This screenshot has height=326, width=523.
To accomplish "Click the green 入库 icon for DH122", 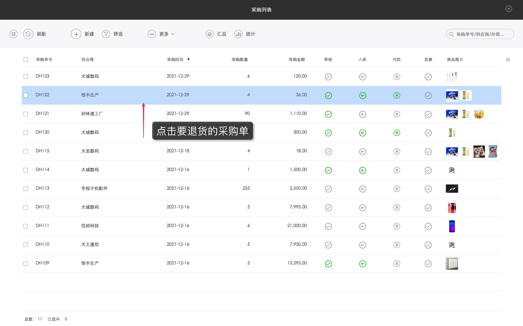I will (x=363, y=95).
